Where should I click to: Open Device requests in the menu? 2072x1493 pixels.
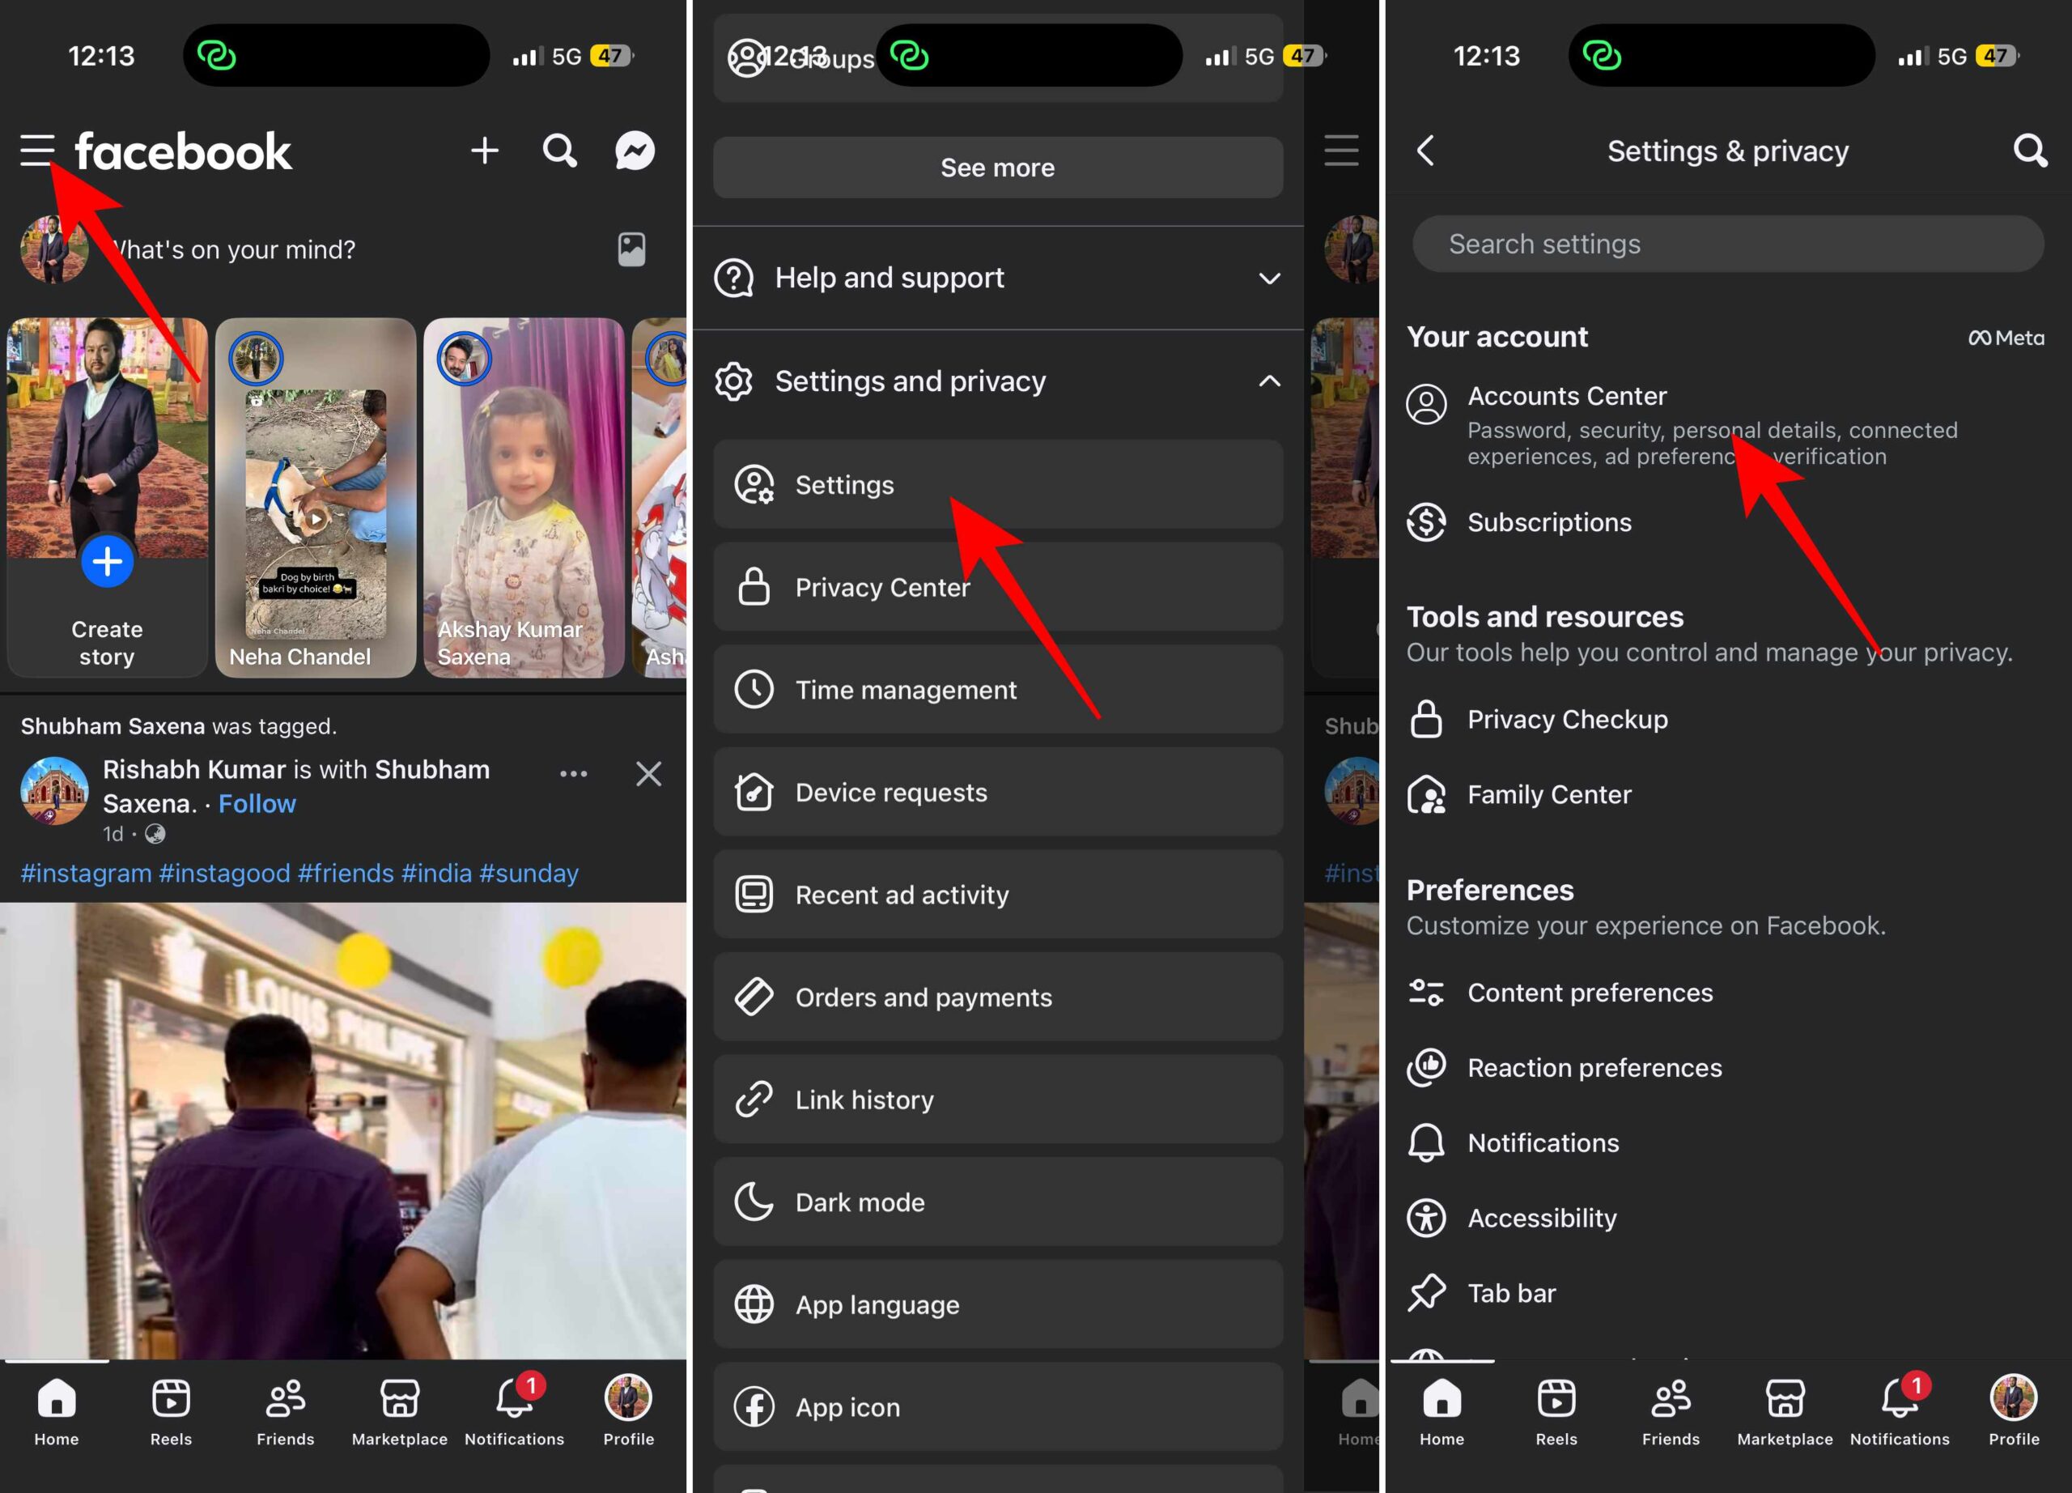(x=998, y=791)
